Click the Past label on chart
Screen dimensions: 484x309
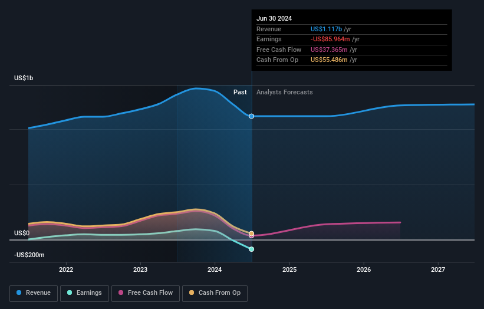240,92
